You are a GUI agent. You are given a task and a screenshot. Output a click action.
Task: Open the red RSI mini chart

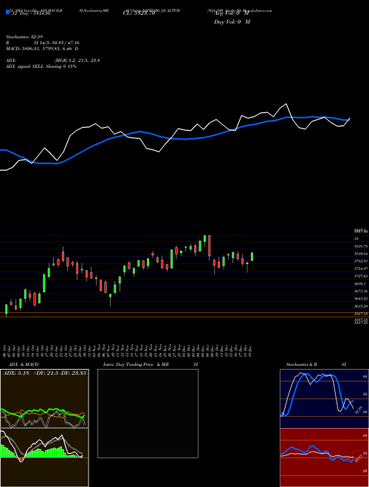pos(324,457)
